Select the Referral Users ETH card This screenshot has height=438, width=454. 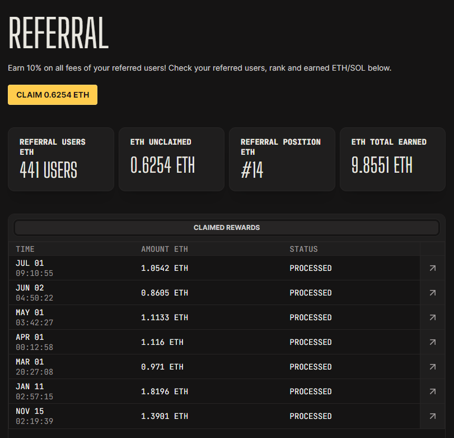coord(61,159)
